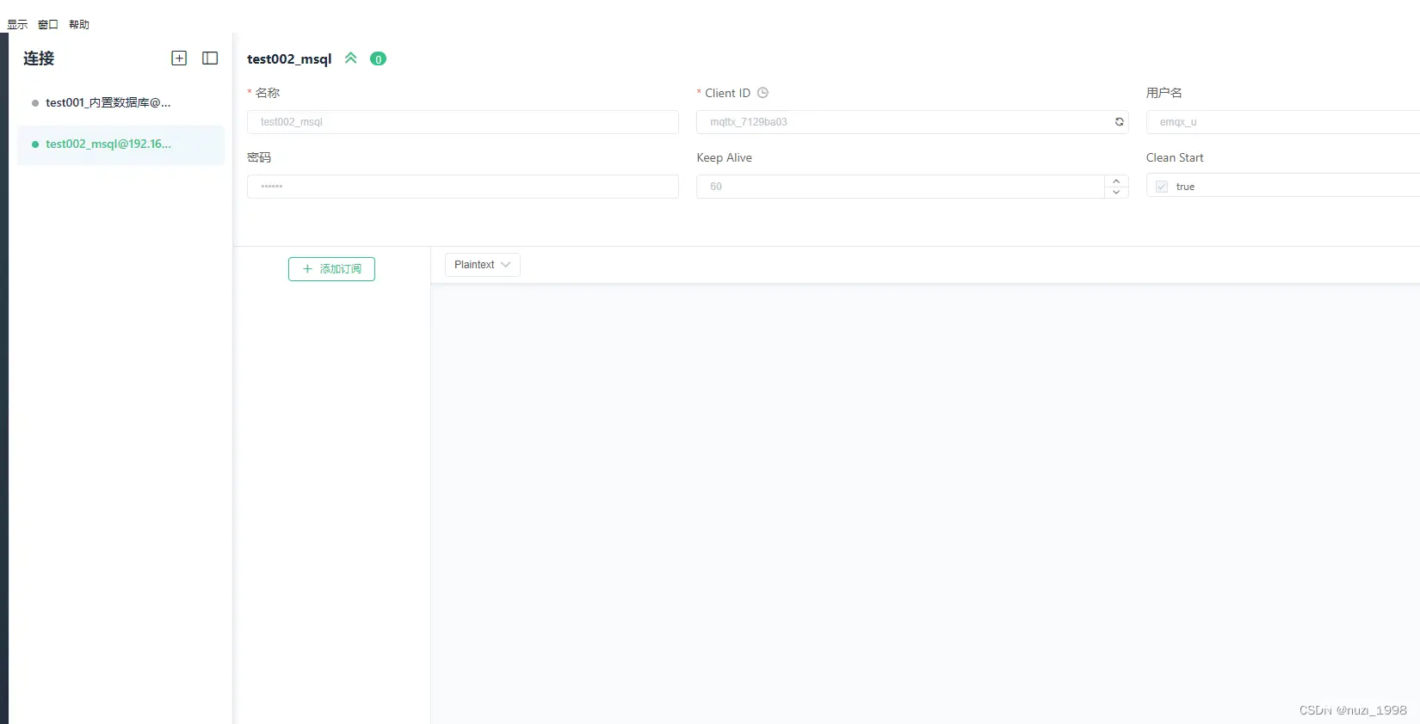Open the Plaintext format dropdown
Image resolution: width=1420 pixels, height=724 pixels.
click(482, 265)
